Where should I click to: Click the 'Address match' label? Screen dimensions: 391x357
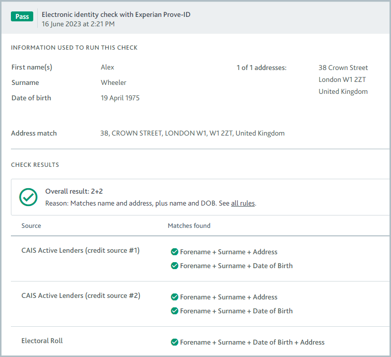coord(34,133)
